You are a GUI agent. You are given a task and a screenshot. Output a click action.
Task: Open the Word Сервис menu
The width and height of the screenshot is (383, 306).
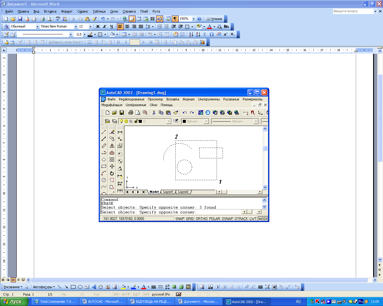tap(83, 11)
